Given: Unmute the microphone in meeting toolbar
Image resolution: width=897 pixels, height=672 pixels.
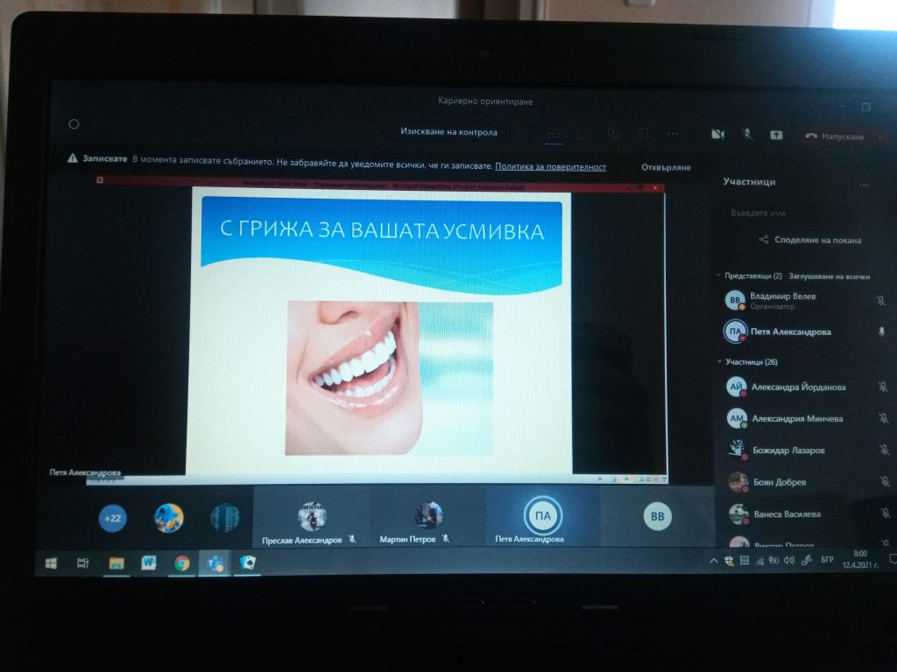Looking at the screenshot, I should 747,135.
